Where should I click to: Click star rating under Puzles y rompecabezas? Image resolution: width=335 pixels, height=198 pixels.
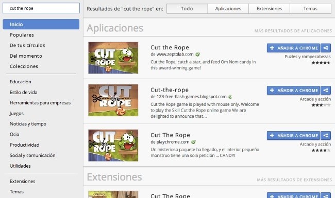(x=321, y=63)
